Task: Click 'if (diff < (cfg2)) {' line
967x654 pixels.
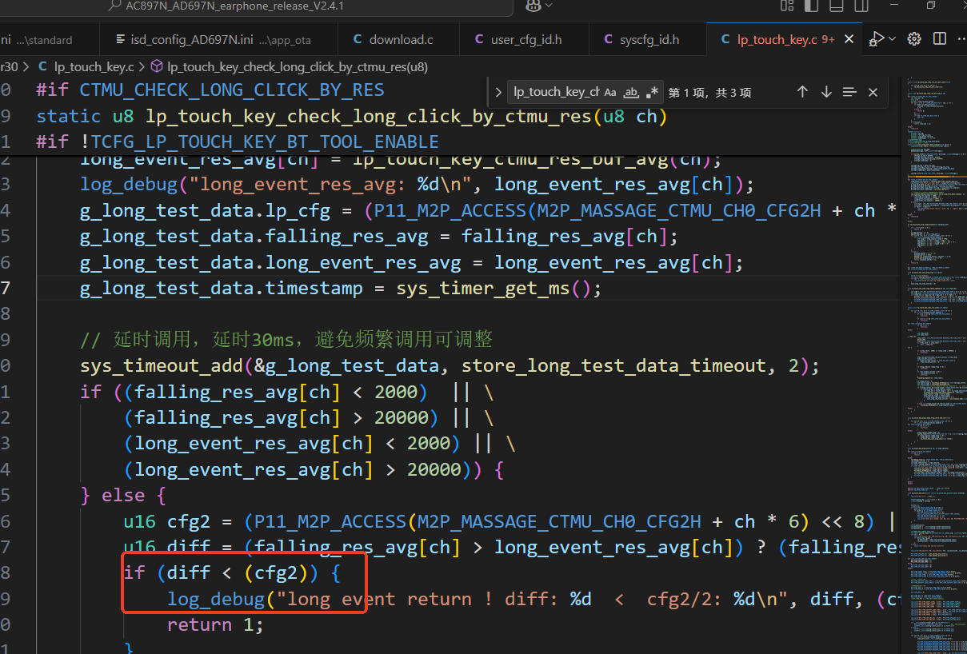Action: pyautogui.click(x=233, y=573)
